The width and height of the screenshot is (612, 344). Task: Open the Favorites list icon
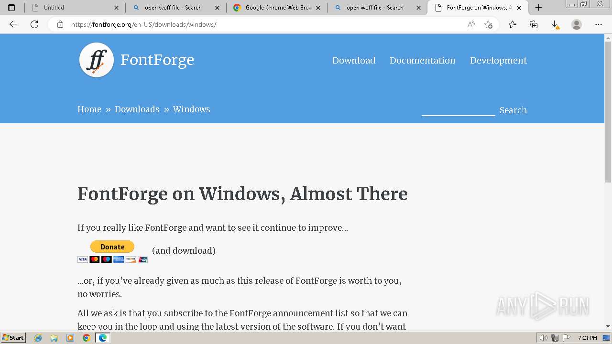click(x=513, y=24)
